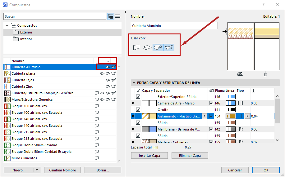The width and height of the screenshot is (285, 177).
Task: Click the Exterior folder icon
Action: coord(16,32)
